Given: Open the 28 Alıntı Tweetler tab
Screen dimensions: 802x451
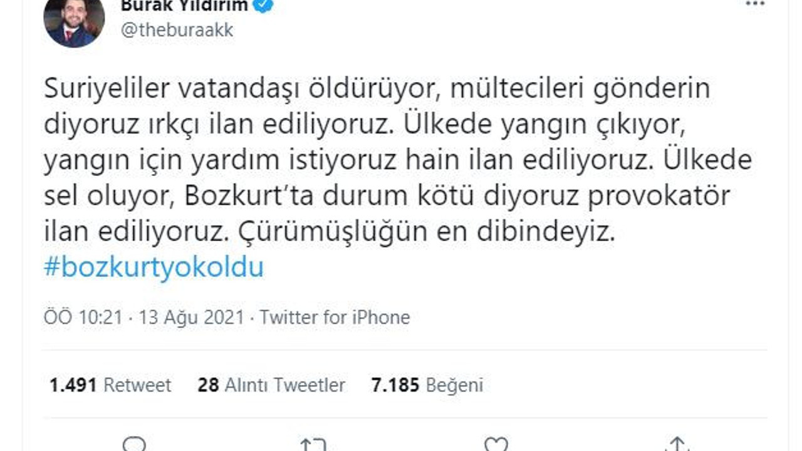Looking at the screenshot, I should click(x=273, y=386).
